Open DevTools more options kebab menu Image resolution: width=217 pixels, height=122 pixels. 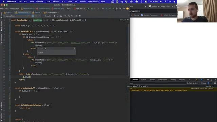211,80
